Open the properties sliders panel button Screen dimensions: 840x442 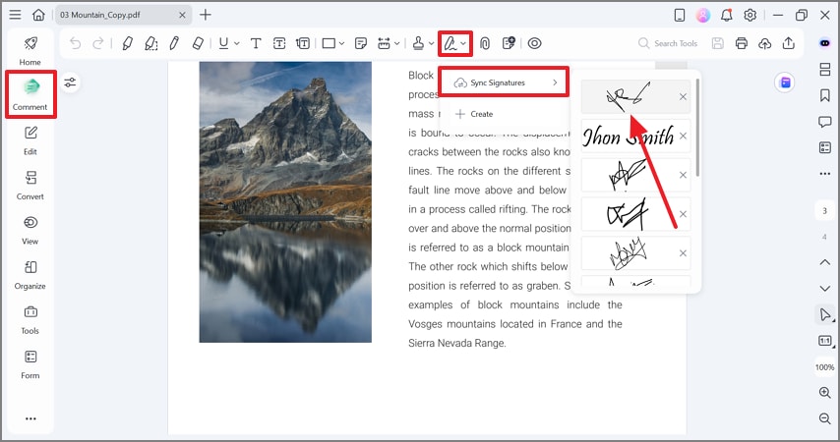(x=70, y=83)
